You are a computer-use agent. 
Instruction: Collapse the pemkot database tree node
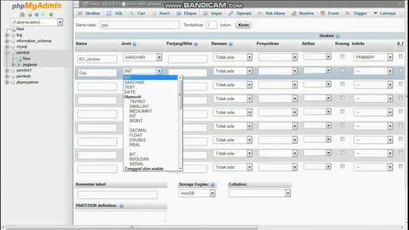pos(7,53)
